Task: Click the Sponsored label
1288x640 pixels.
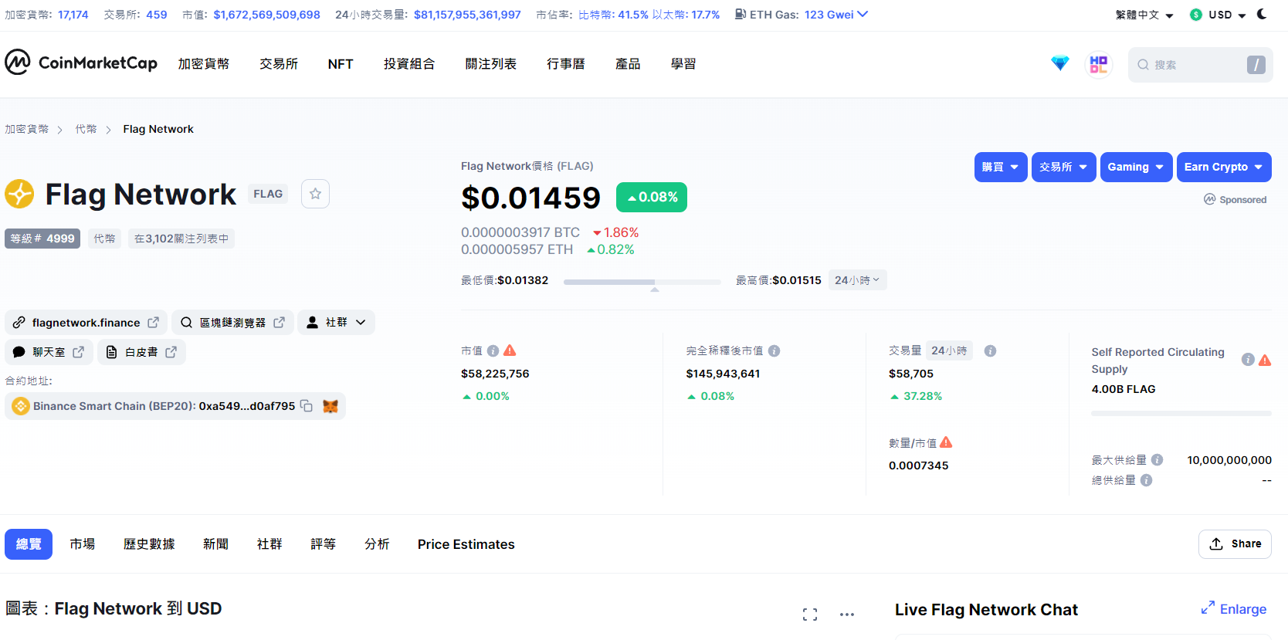Action: (x=1235, y=199)
